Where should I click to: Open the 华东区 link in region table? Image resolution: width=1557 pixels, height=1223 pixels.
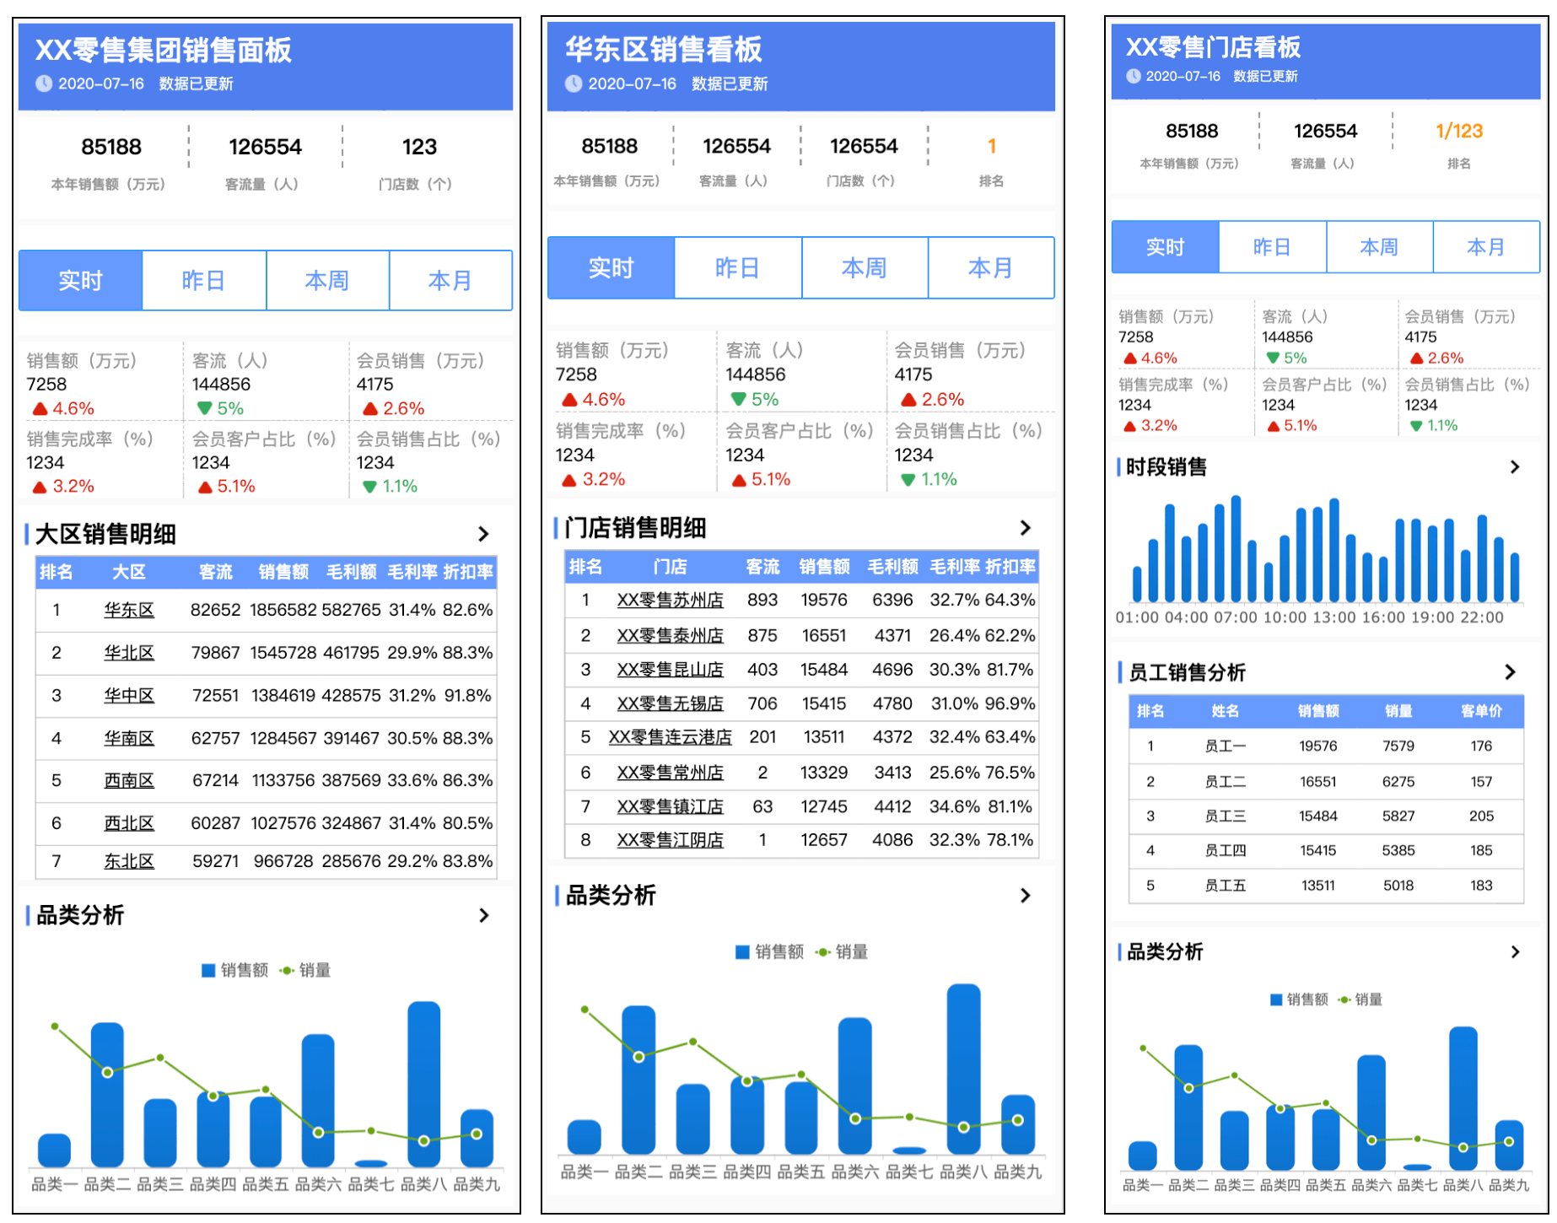pos(130,609)
